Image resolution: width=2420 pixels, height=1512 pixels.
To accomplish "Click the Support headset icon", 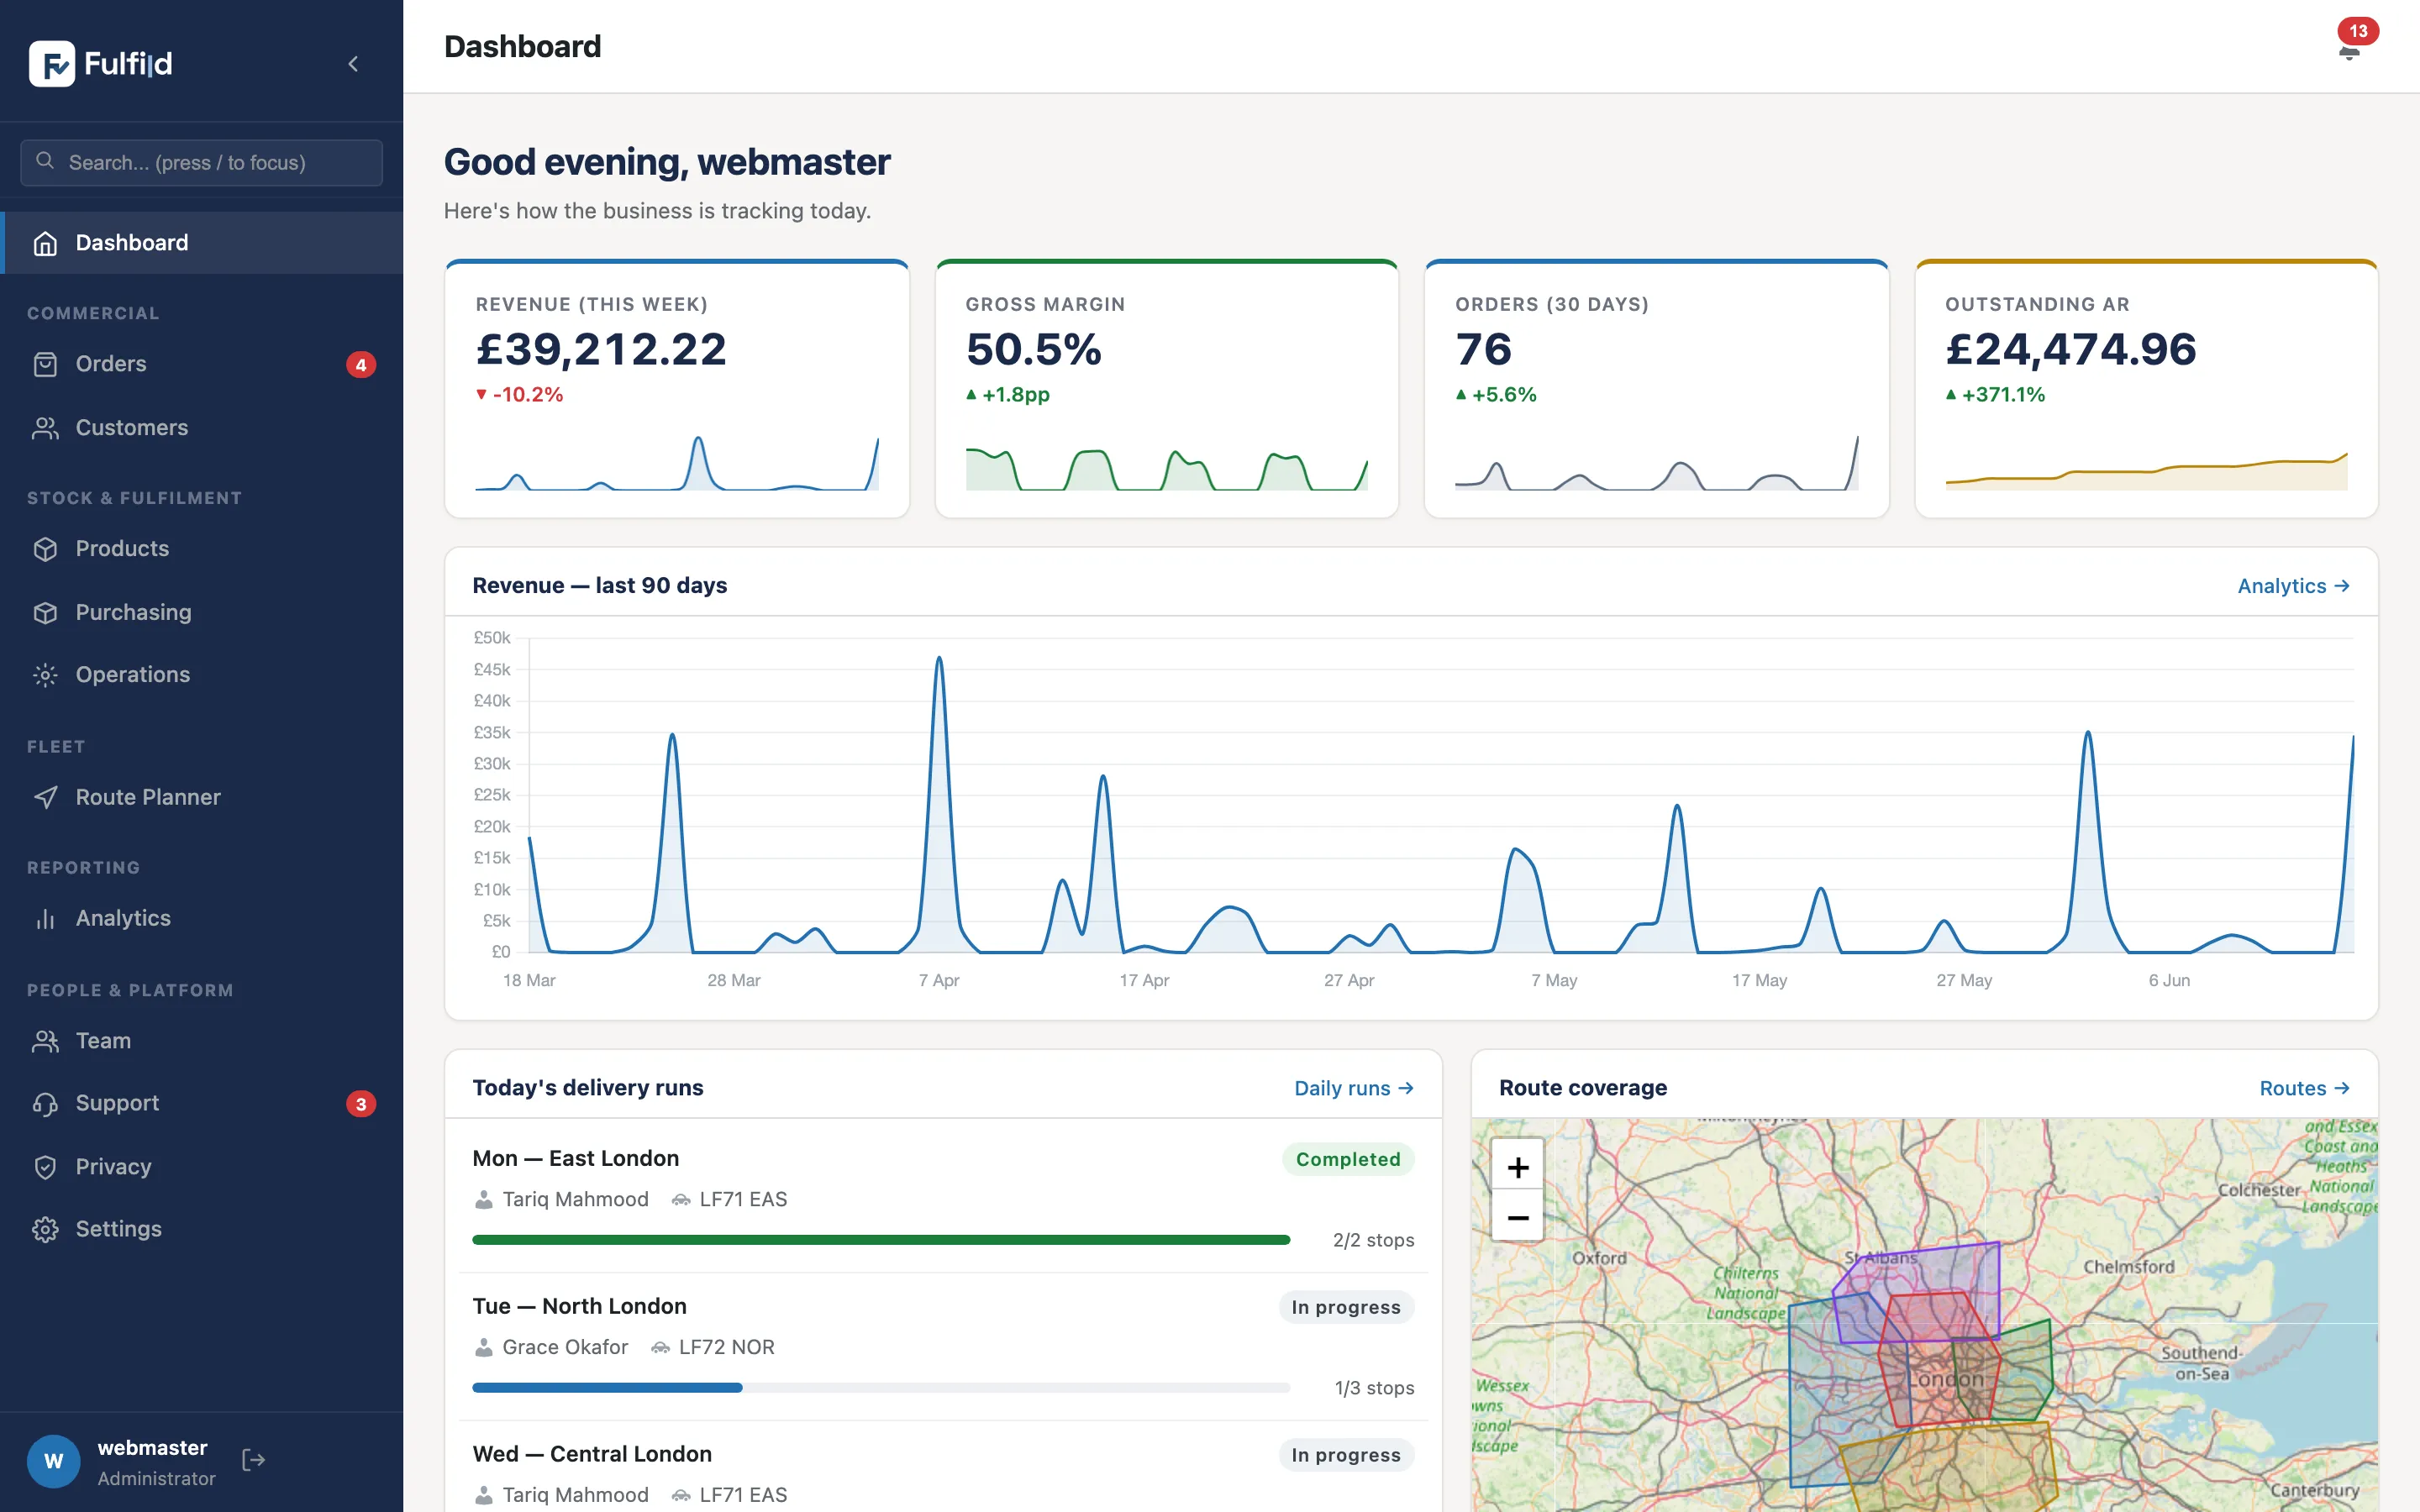I will pyautogui.click(x=45, y=1103).
